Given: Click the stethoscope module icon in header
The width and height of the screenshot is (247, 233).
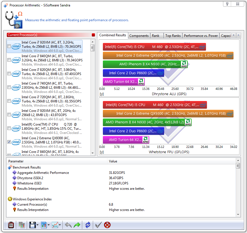Looking at the screenshot, I should [x=14, y=20].
